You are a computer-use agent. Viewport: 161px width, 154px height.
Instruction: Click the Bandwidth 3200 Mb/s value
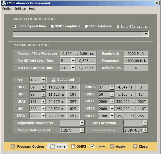click(136, 53)
